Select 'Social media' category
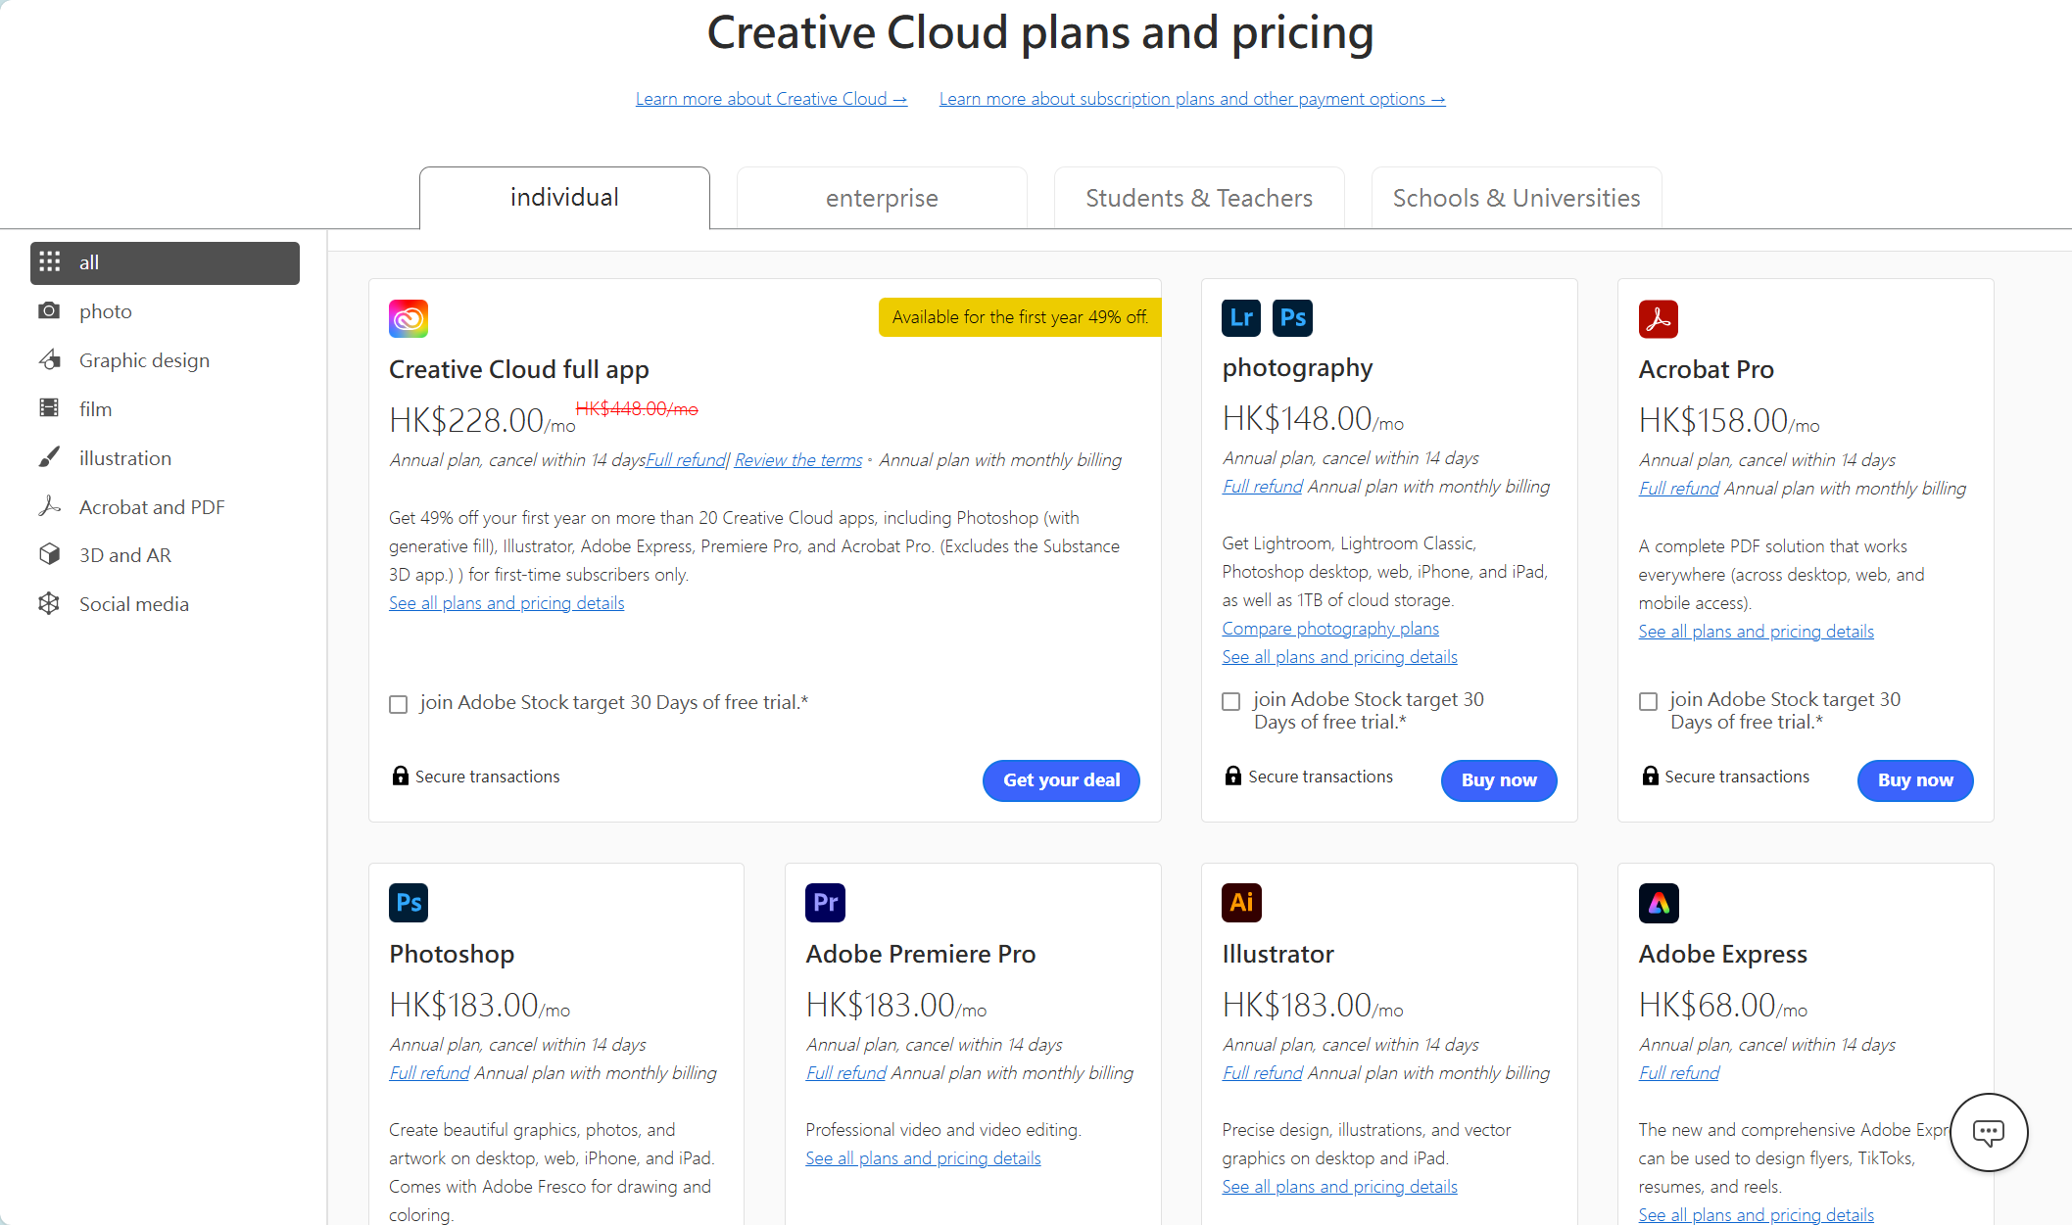This screenshot has height=1225, width=2072. [165, 603]
